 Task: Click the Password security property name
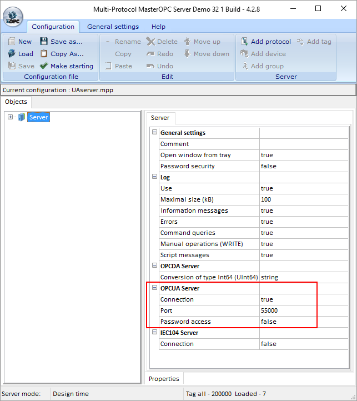click(188, 166)
